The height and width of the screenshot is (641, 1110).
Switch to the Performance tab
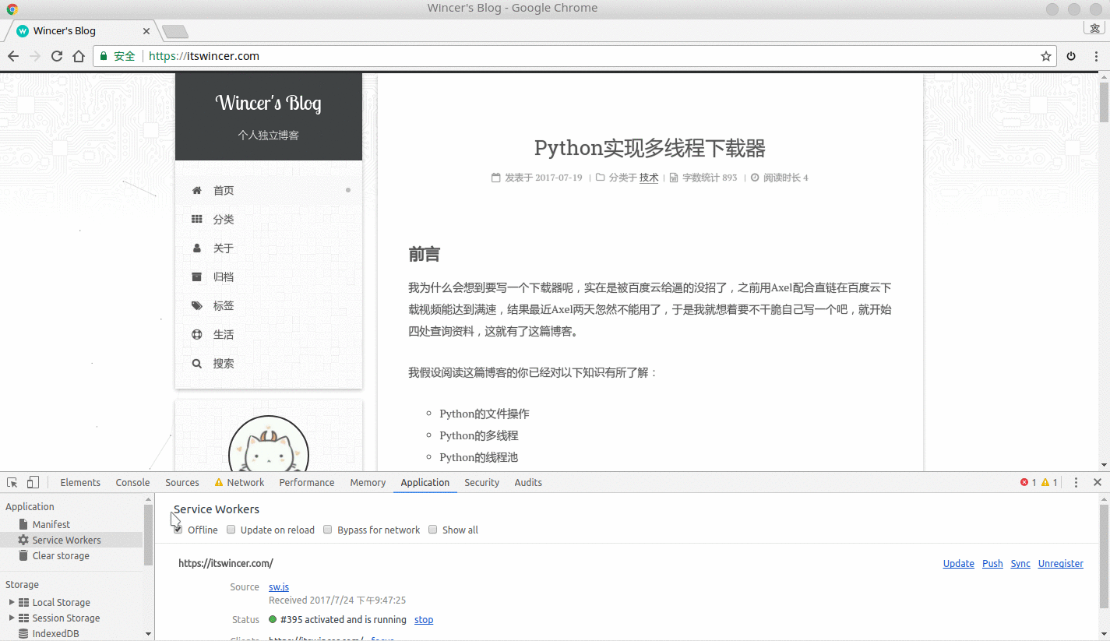307,482
